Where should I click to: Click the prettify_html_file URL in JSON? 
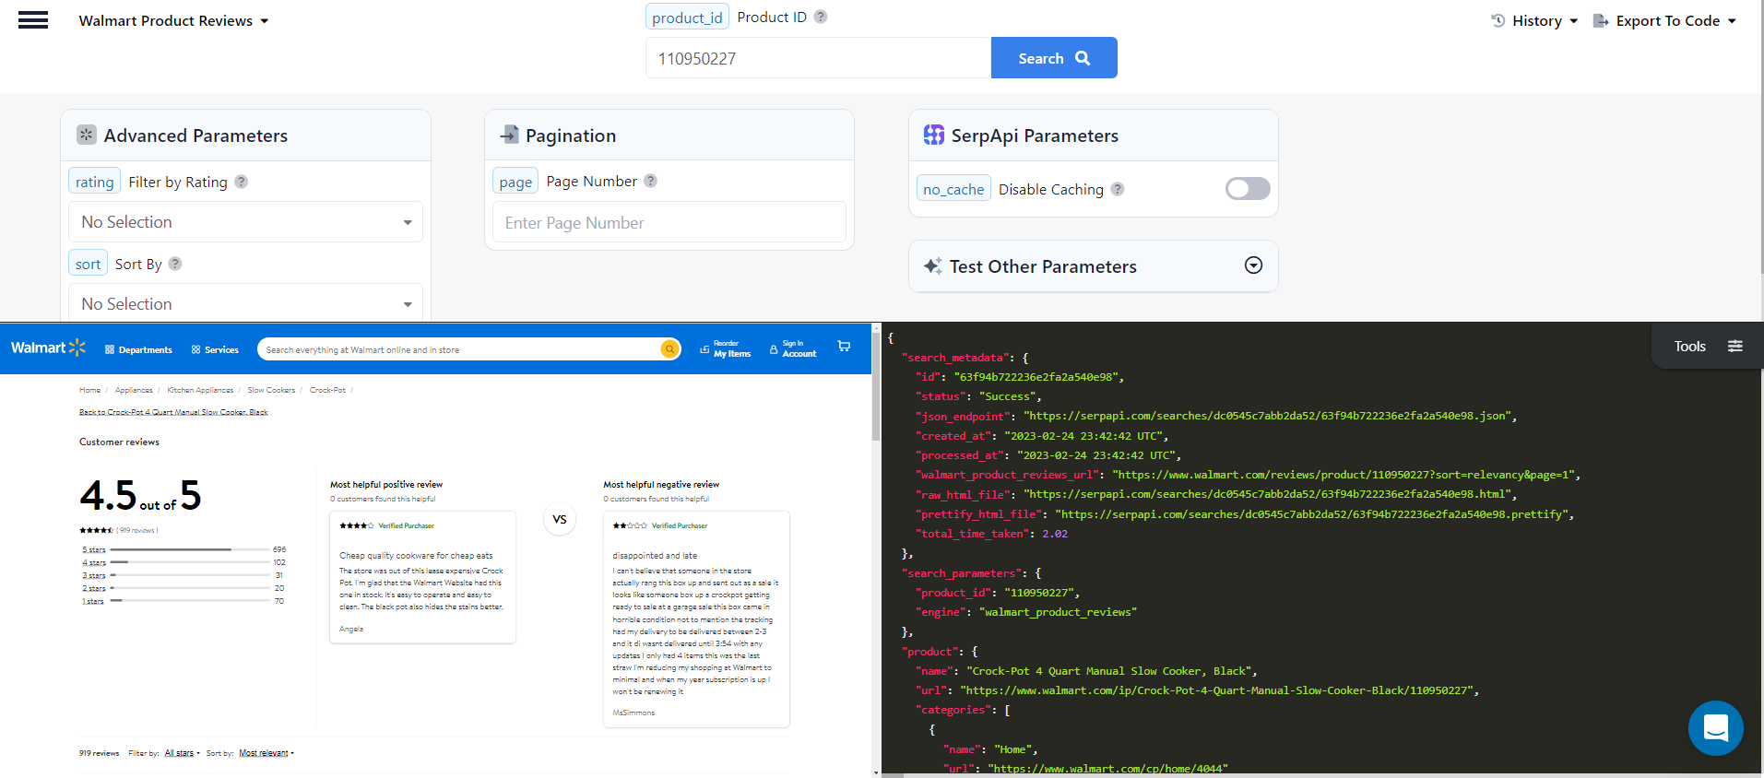(x=1313, y=514)
